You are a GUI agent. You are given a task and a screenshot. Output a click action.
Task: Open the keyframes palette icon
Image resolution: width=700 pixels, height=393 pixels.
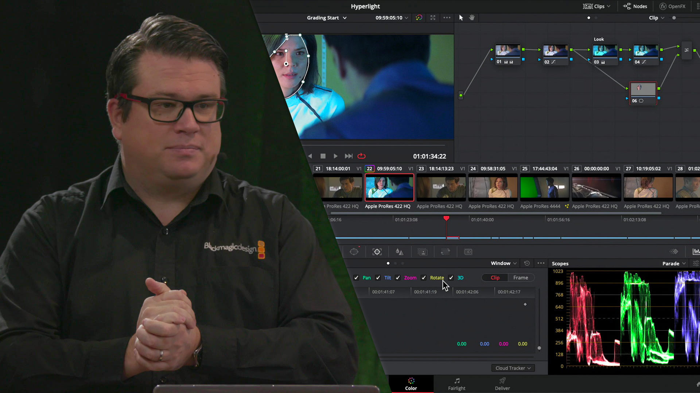pos(674,252)
